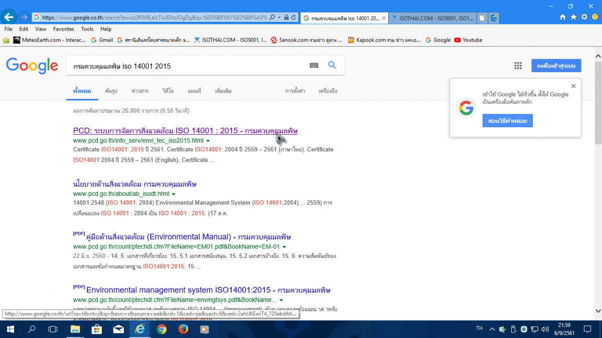Click the Google logo

tap(32, 66)
